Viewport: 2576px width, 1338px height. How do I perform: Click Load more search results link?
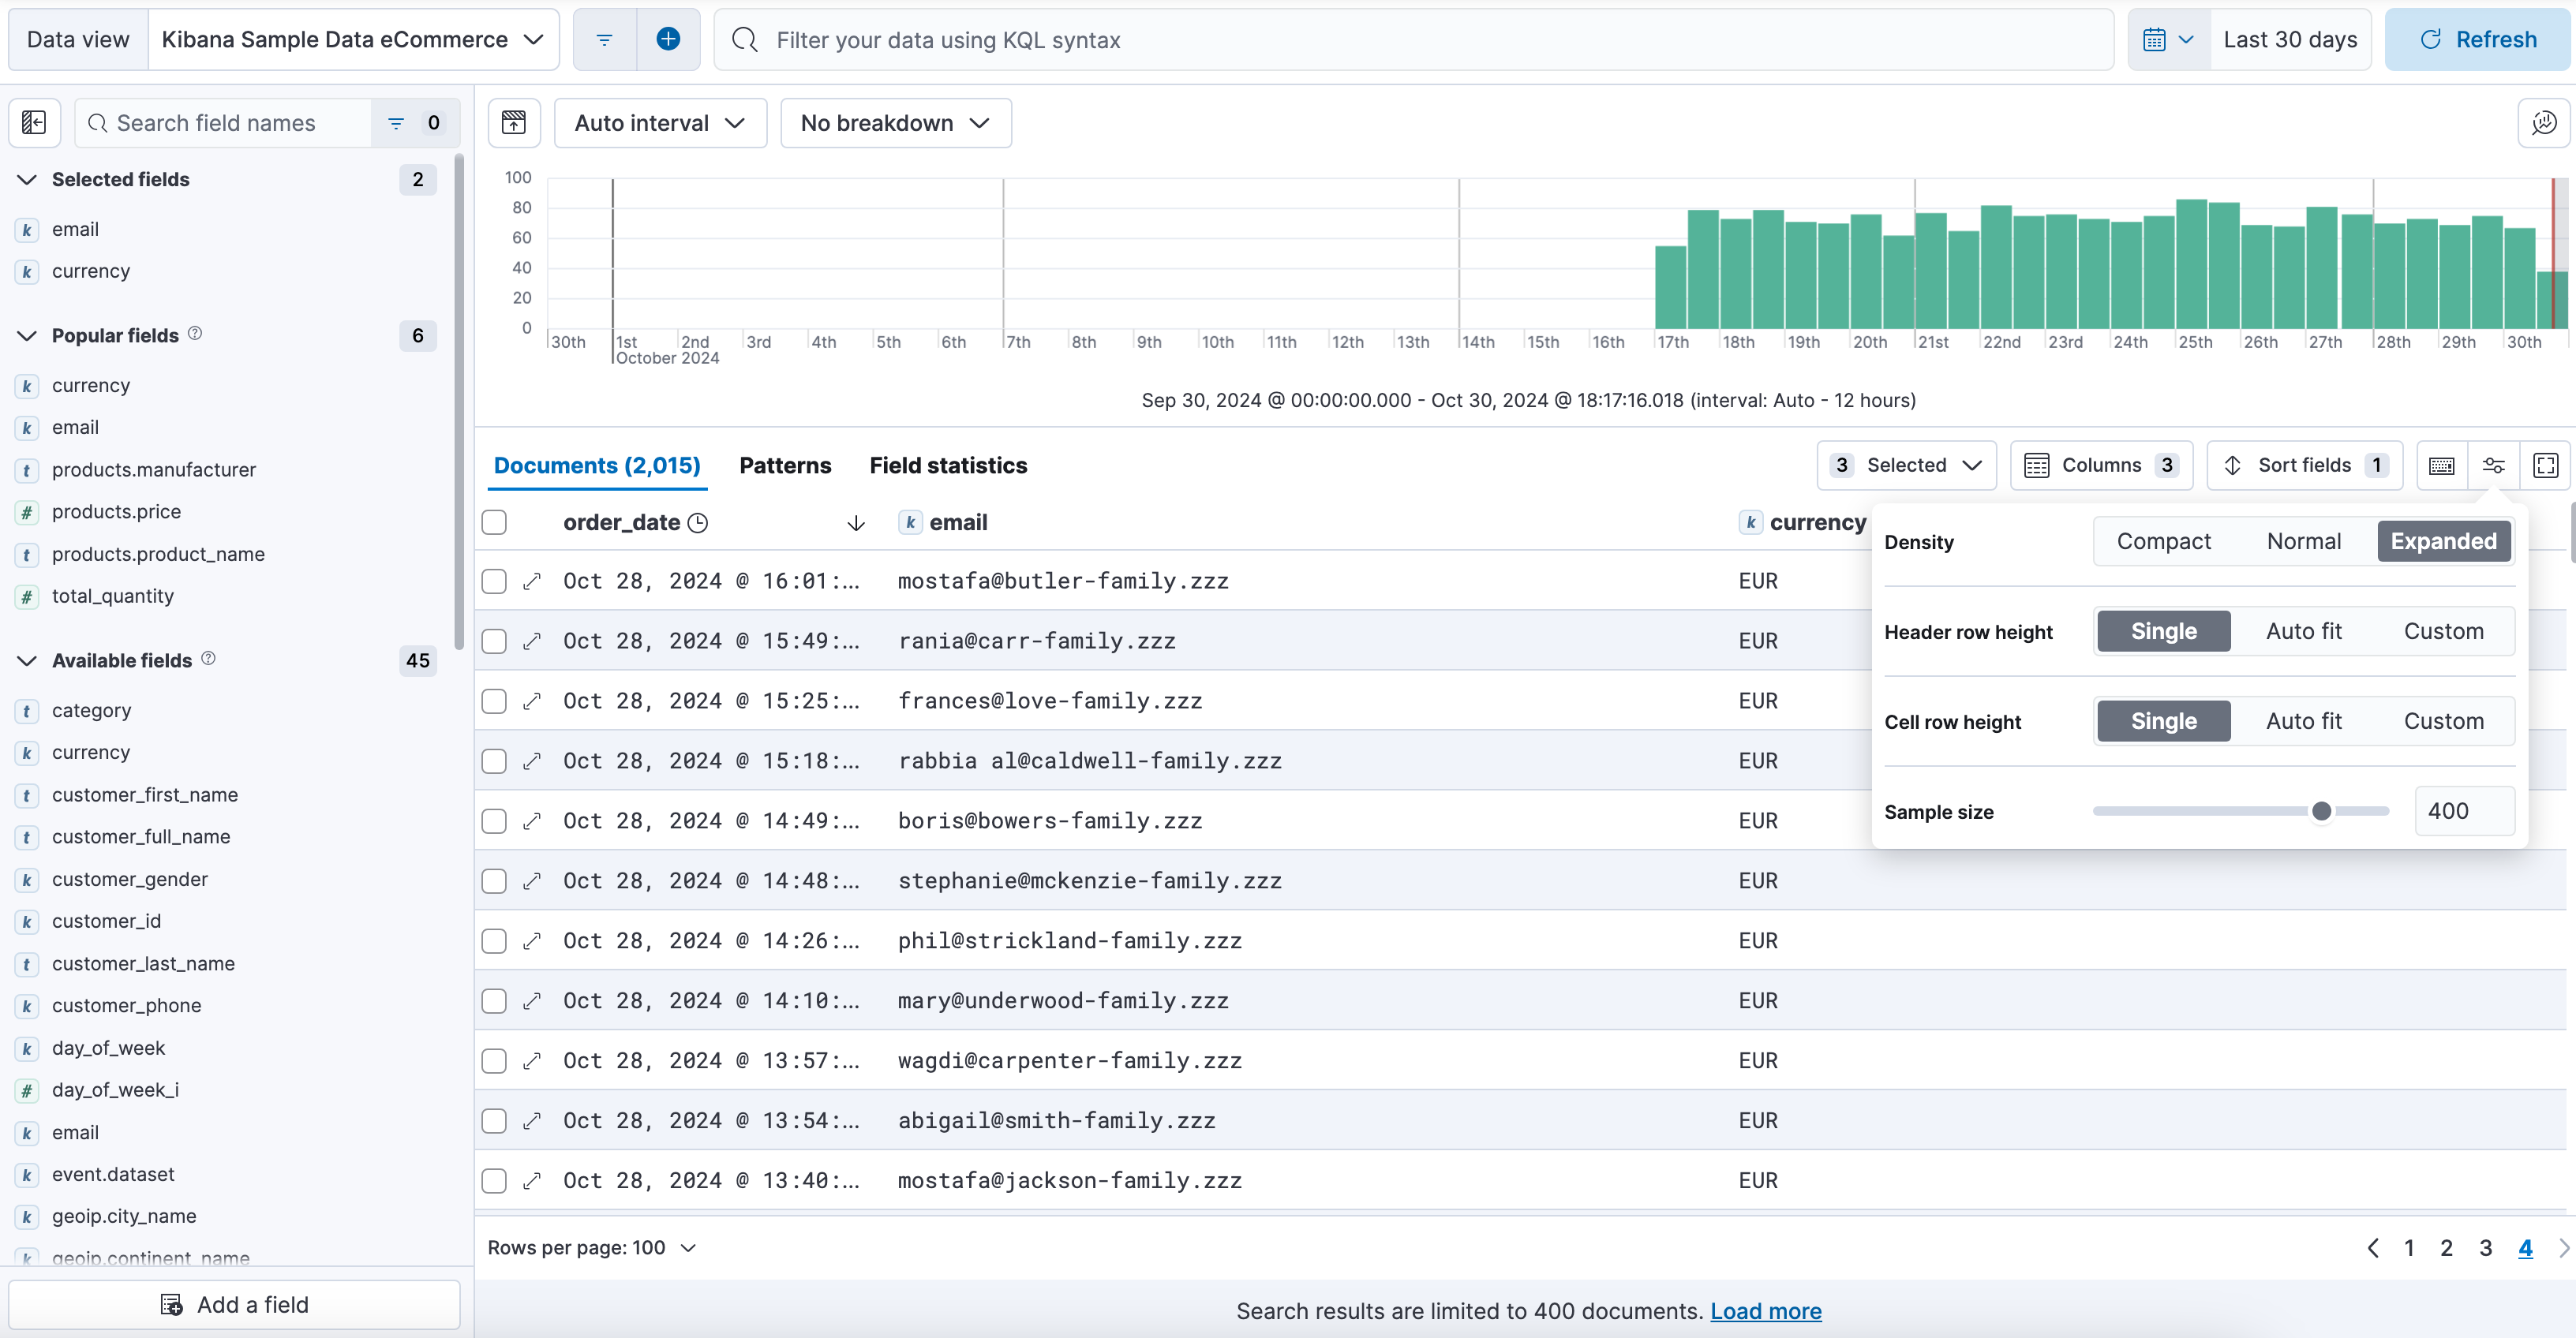pyautogui.click(x=1767, y=1310)
